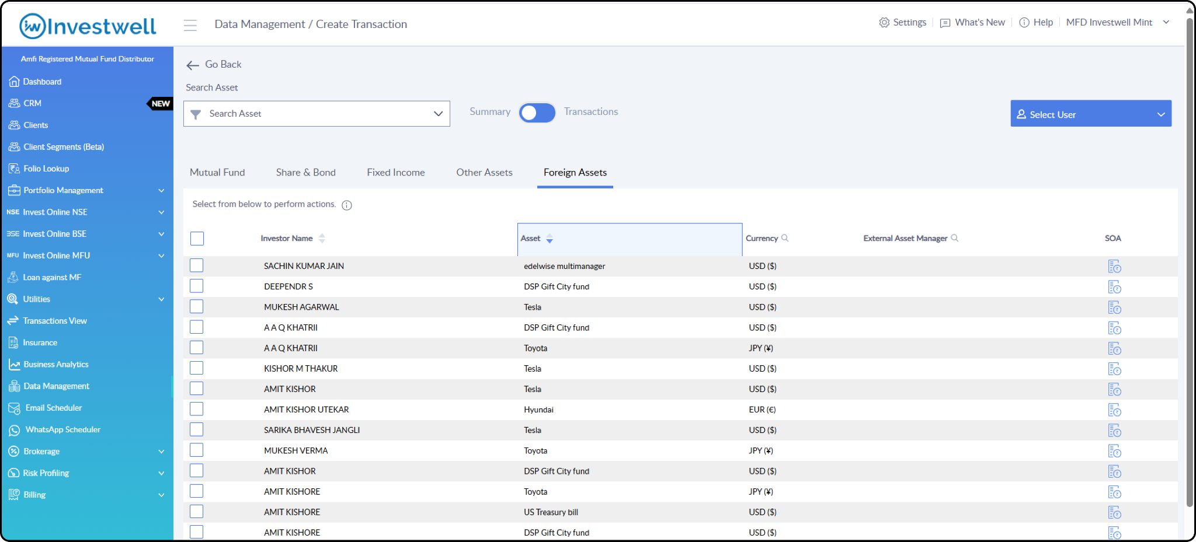The height and width of the screenshot is (542, 1196).
Task: Select checkbox for SACHIN KUMAR JAIN
Action: (197, 265)
